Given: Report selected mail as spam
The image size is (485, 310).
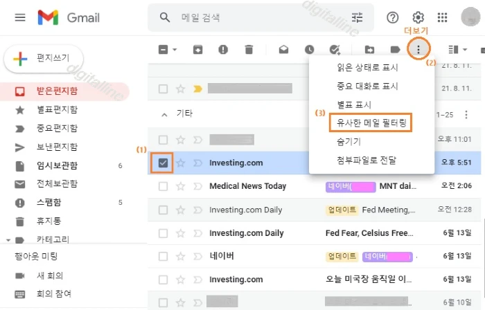Looking at the screenshot, I should tap(223, 49).
